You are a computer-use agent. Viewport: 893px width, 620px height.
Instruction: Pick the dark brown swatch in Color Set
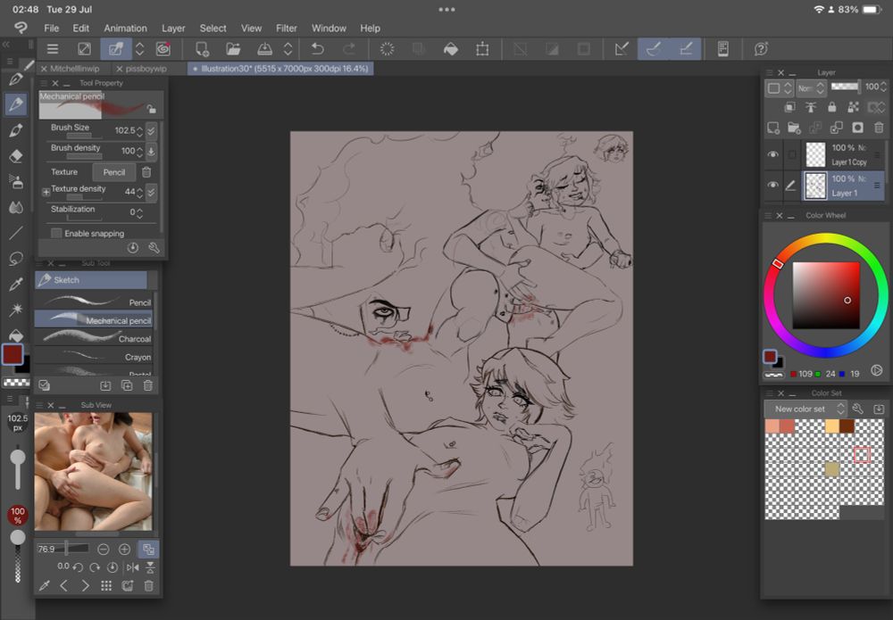847,426
